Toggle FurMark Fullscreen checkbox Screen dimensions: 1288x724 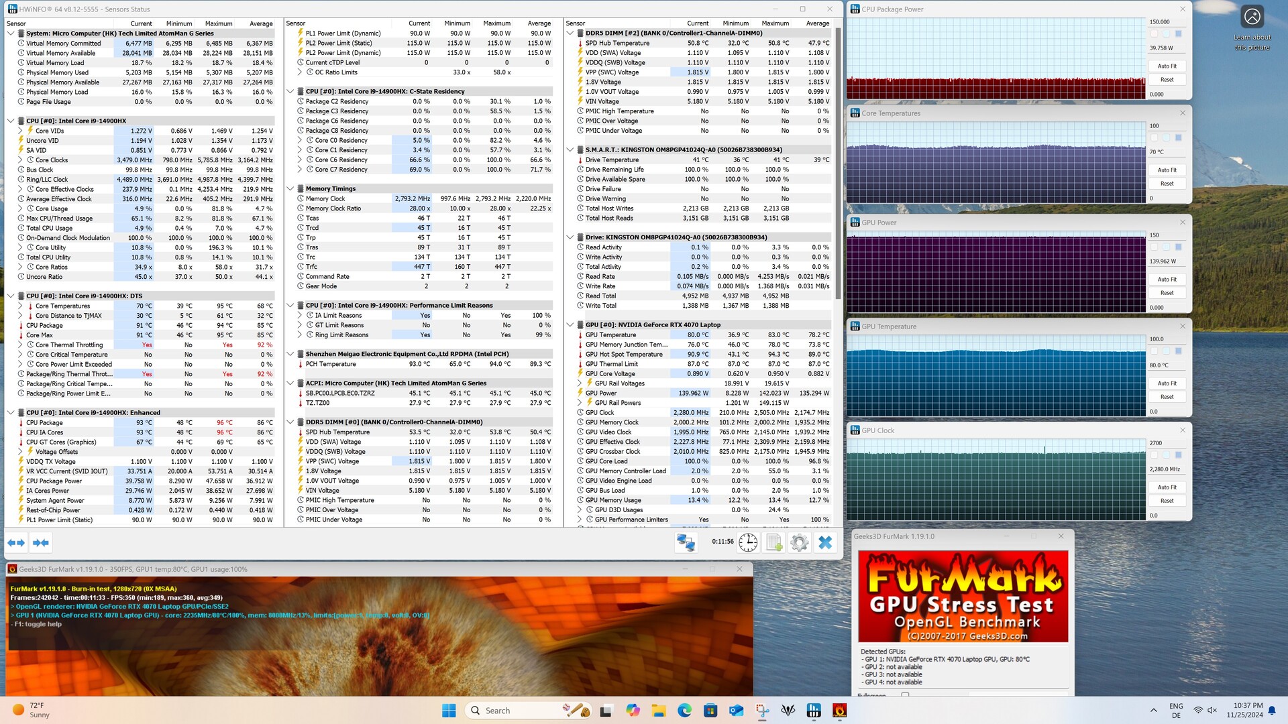(x=905, y=695)
